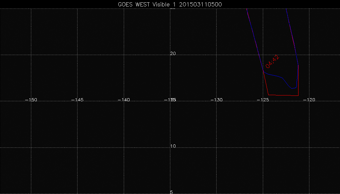Click the left swath track line above 04:42
The image size is (340, 194).
point(254,37)
